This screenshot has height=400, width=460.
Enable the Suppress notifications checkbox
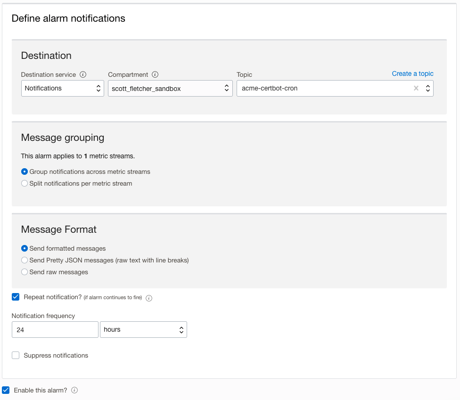(16, 355)
